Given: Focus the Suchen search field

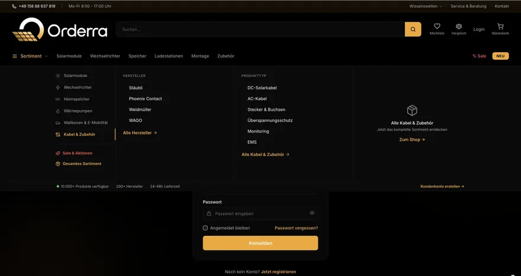Looking at the screenshot, I should tap(260, 29).
